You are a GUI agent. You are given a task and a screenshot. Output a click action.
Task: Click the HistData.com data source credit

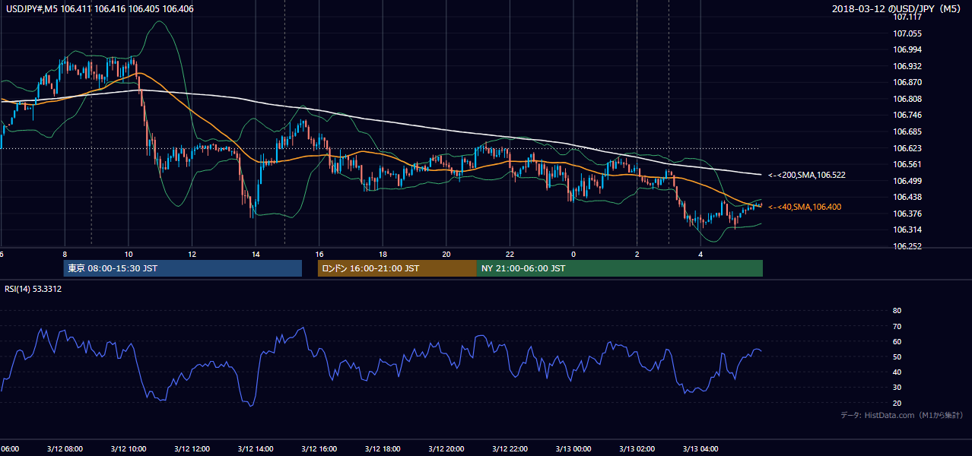pos(901,415)
